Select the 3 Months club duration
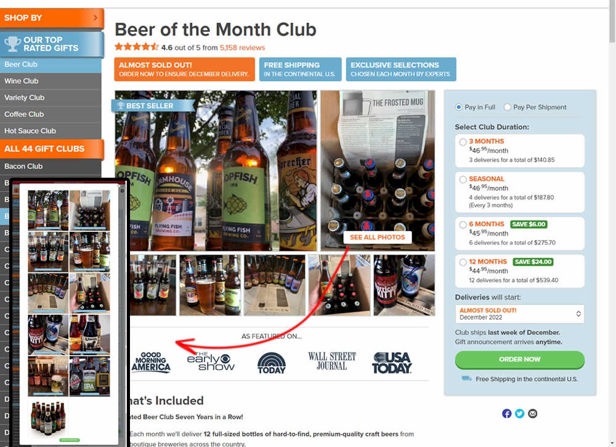 tap(463, 142)
